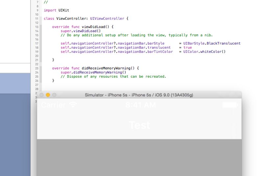Click 'UIColor.whiteColor()' in code
The width and height of the screenshot is (263, 176).
204,52
